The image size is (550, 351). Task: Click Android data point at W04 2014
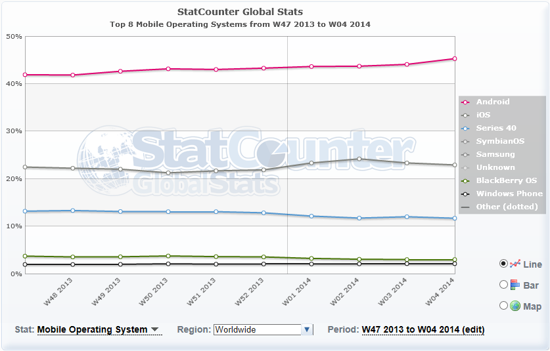pyautogui.click(x=454, y=59)
